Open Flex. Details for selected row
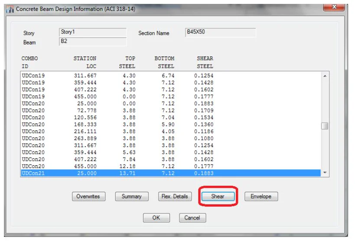 [x=175, y=197]
